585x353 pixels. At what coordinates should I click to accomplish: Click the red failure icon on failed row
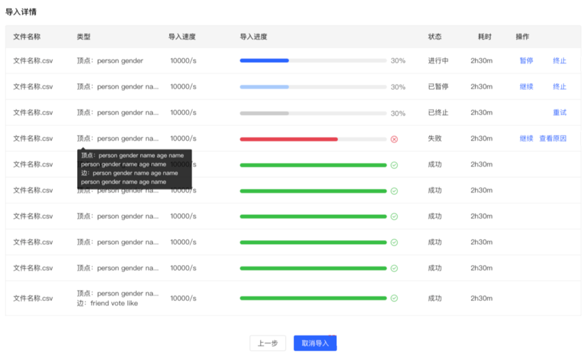click(394, 139)
